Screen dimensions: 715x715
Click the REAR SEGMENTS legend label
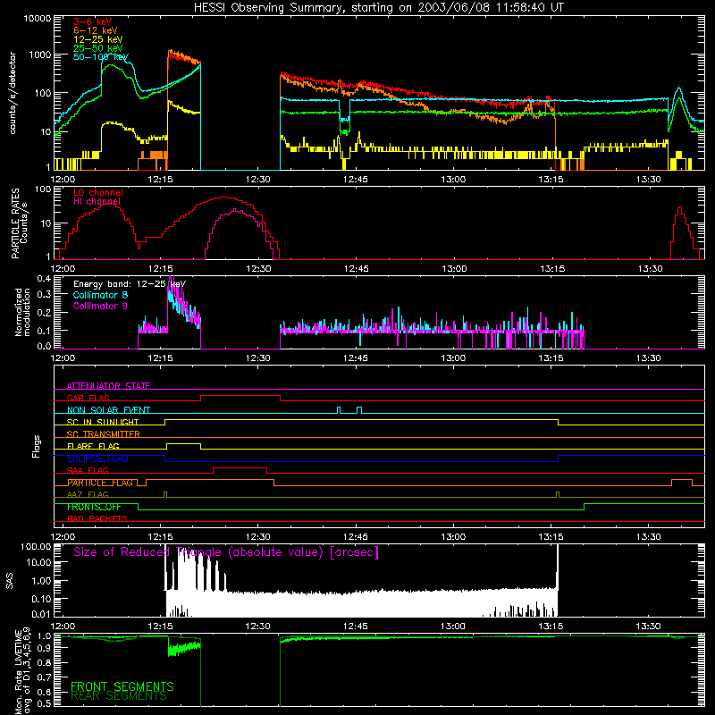(119, 696)
